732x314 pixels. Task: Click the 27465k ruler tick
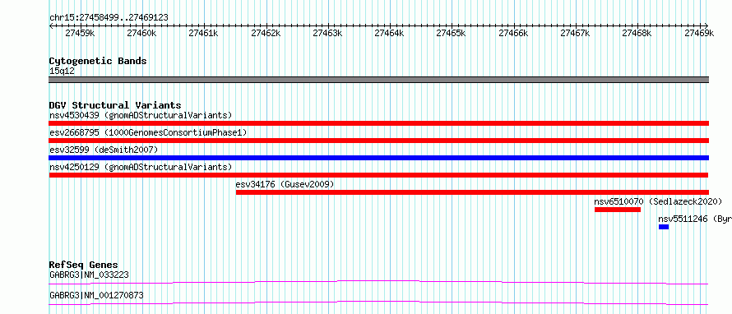tap(452, 33)
